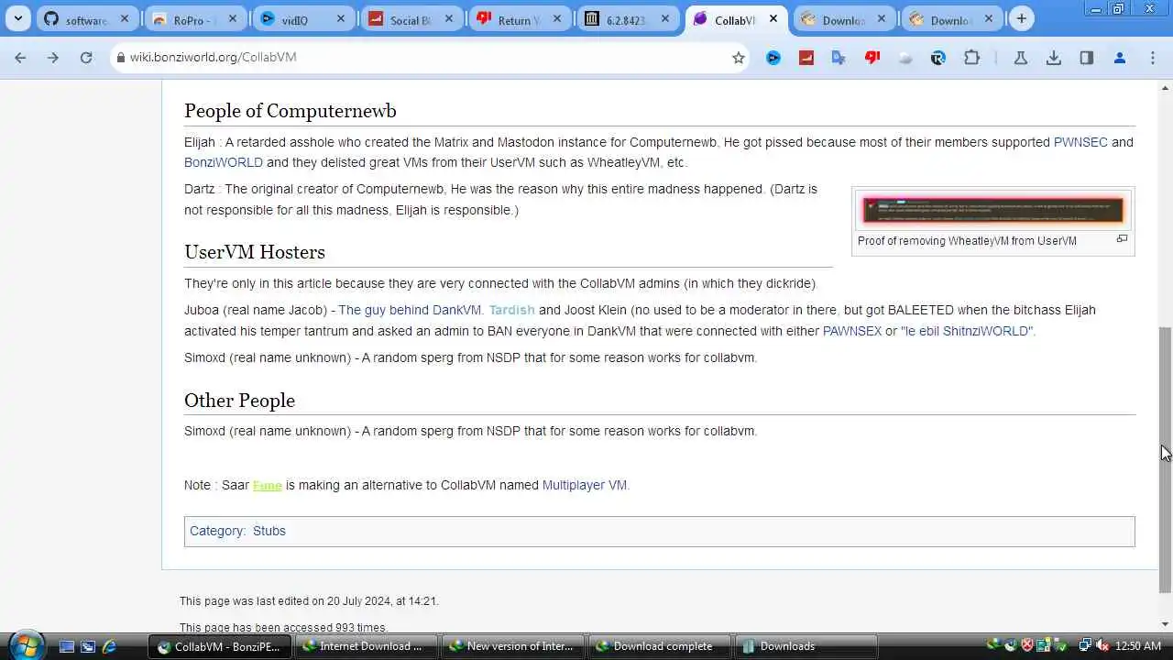Switch to the RoPro tab

(196, 19)
